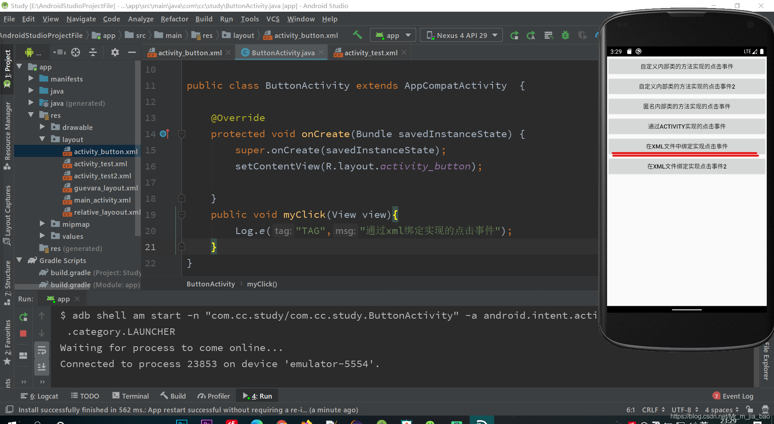The image size is (774, 424).
Task: Click the Flatten Packages options icon
Action: (59, 52)
